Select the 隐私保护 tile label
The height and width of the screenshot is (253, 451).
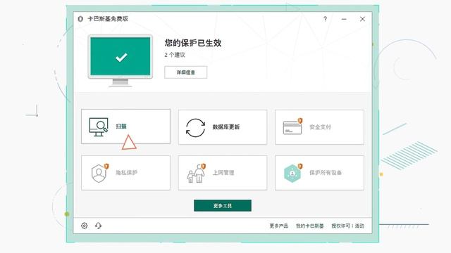pyautogui.click(x=127, y=173)
